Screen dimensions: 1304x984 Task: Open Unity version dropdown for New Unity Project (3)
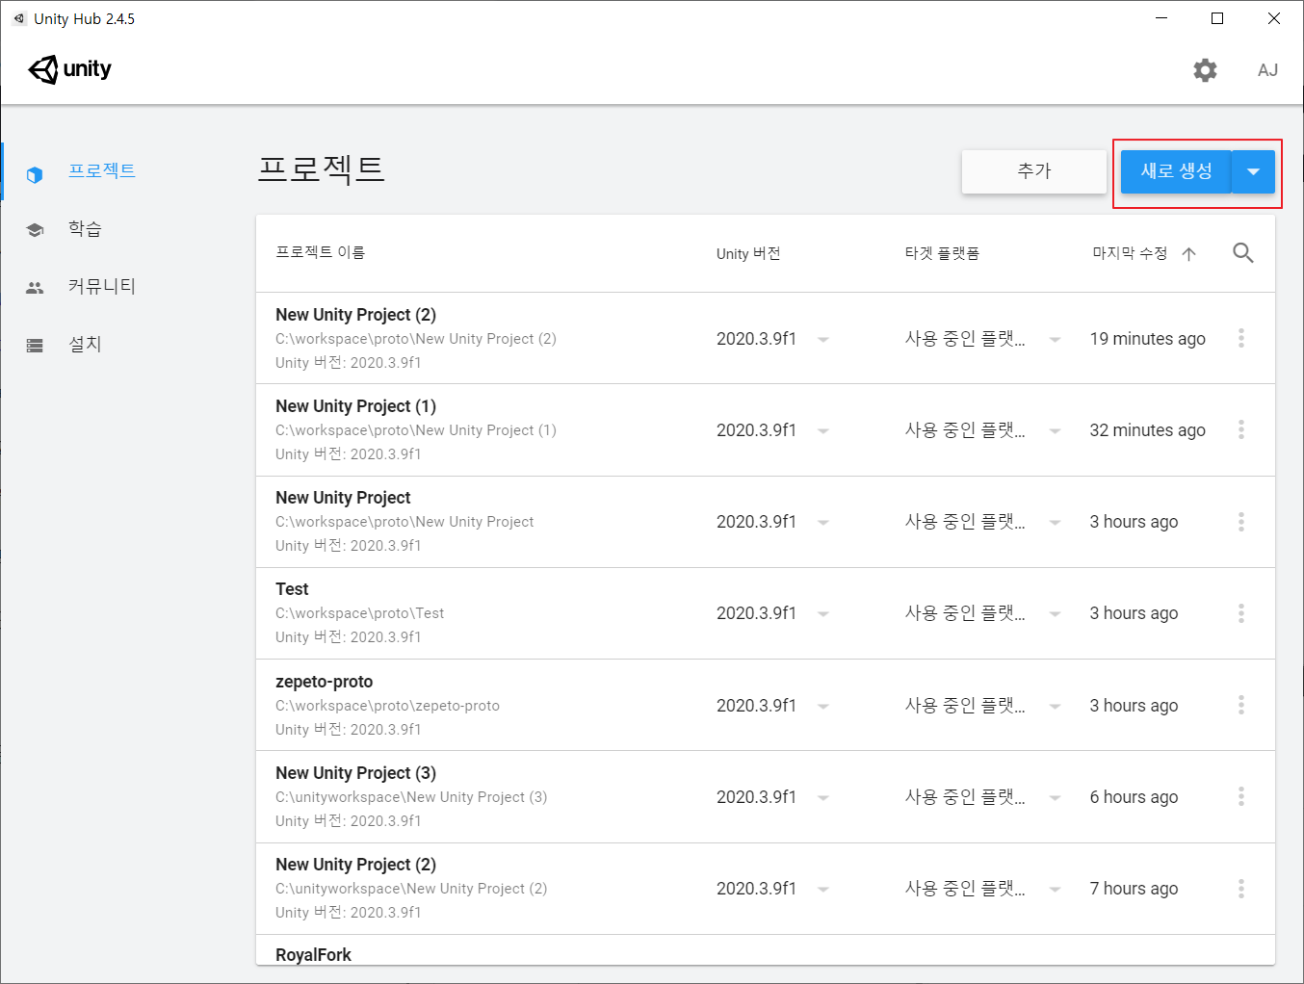[823, 797]
